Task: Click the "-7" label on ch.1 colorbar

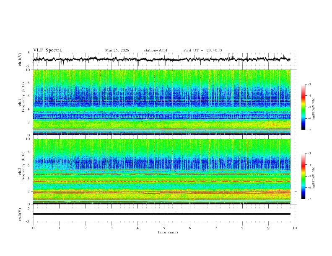Action: [x=309, y=130]
